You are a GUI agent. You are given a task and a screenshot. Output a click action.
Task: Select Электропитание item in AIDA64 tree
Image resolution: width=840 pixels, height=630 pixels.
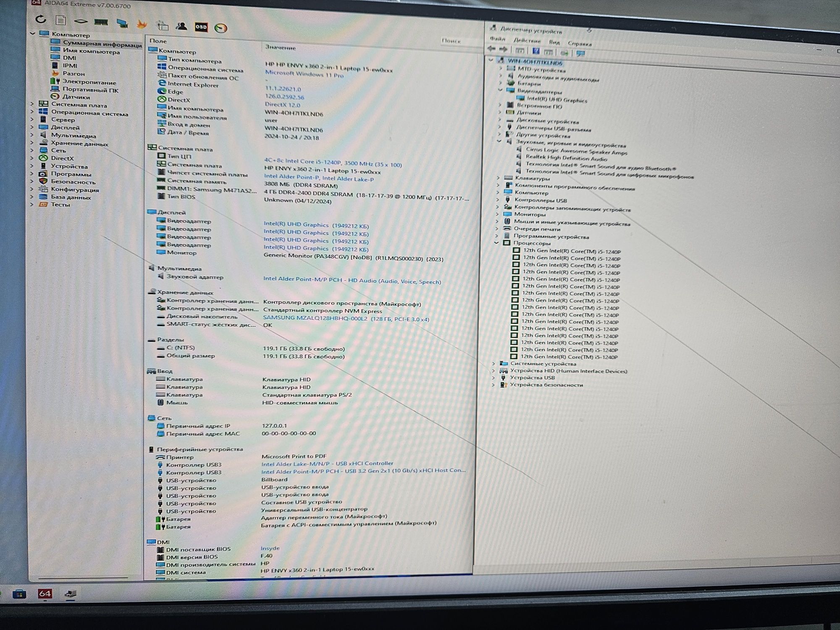[x=84, y=82]
